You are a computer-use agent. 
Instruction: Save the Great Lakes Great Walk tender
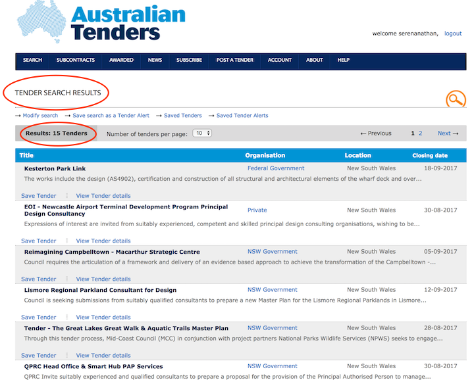(x=39, y=356)
